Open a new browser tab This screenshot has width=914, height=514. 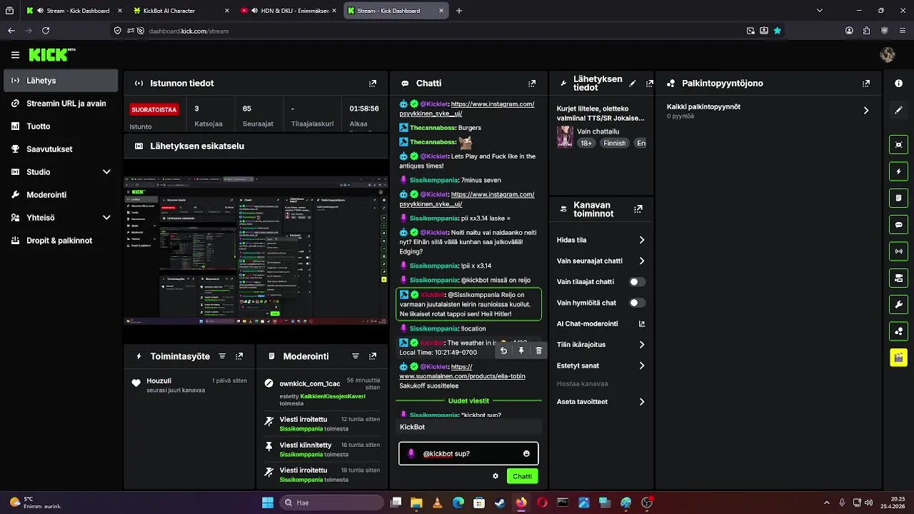(459, 11)
